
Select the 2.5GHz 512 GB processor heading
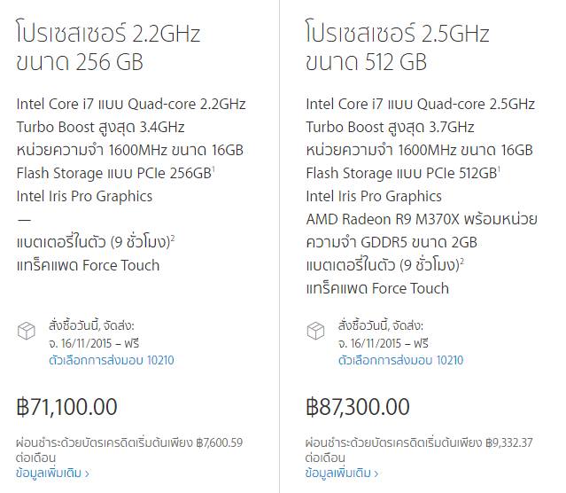coord(399,48)
